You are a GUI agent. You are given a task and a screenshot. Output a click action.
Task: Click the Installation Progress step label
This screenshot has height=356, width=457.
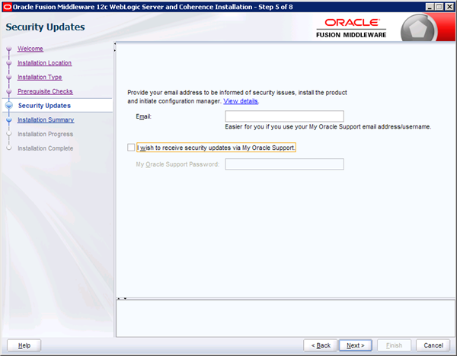45,134
